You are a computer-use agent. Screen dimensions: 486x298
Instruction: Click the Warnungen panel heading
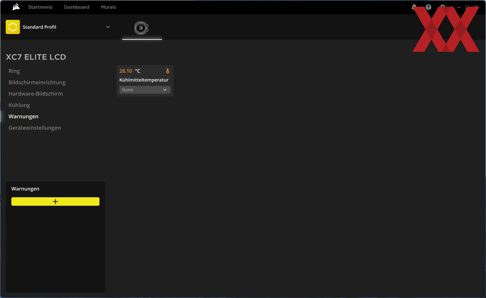pyautogui.click(x=25, y=189)
